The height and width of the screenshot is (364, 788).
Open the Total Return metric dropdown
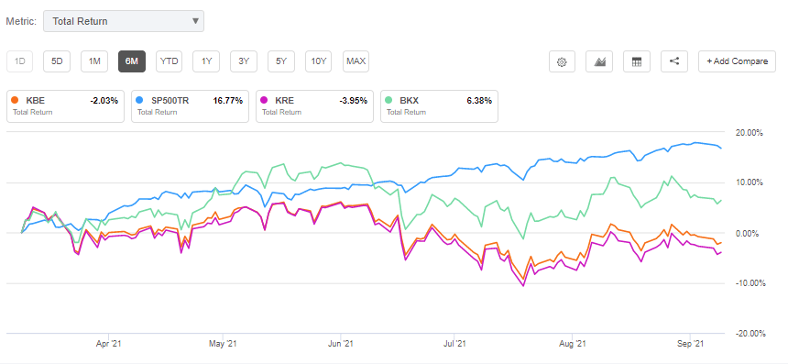[x=124, y=21]
